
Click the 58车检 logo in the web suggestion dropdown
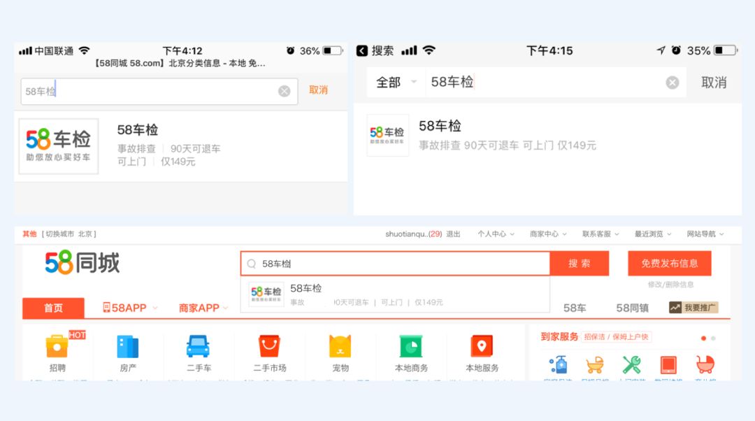coord(266,293)
